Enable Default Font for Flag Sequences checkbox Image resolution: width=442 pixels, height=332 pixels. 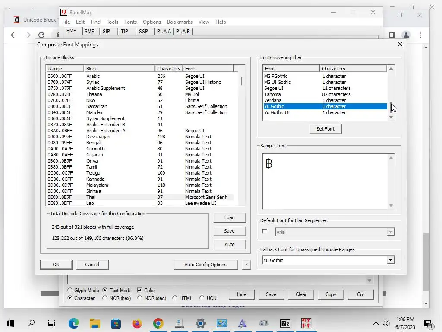click(265, 232)
